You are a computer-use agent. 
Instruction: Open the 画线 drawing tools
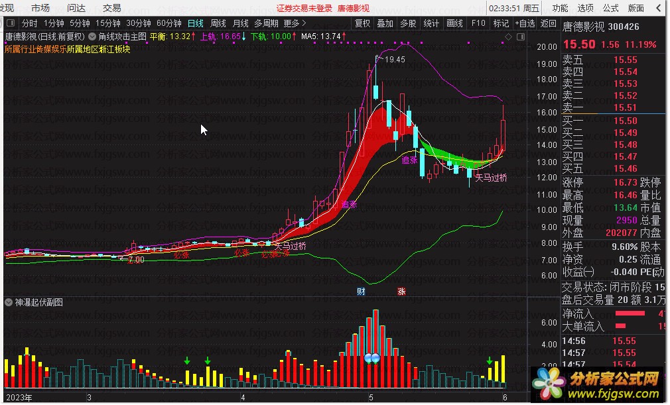tap(454, 23)
